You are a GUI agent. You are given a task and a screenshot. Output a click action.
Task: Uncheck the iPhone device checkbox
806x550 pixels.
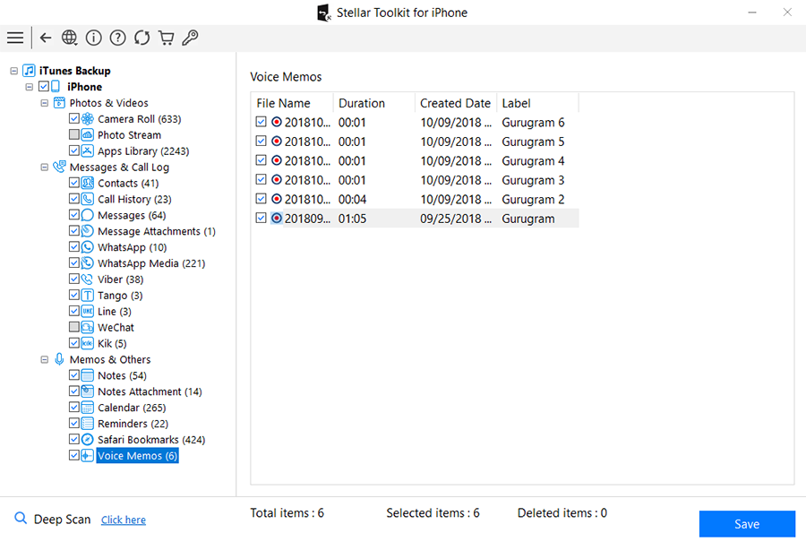pos(44,86)
